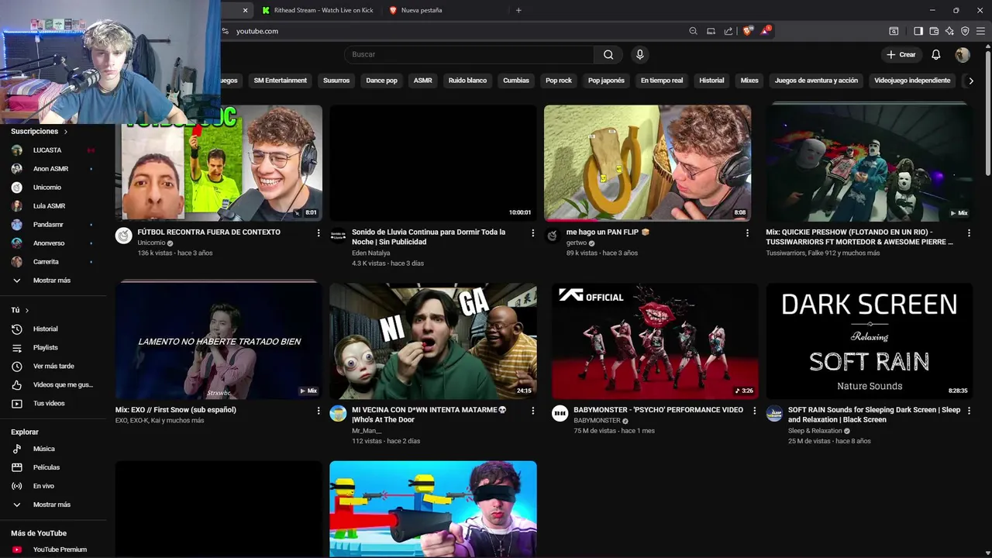This screenshot has width=992, height=558.
Task: Open options for me hago un PAN FLIP
Action: [747, 232]
